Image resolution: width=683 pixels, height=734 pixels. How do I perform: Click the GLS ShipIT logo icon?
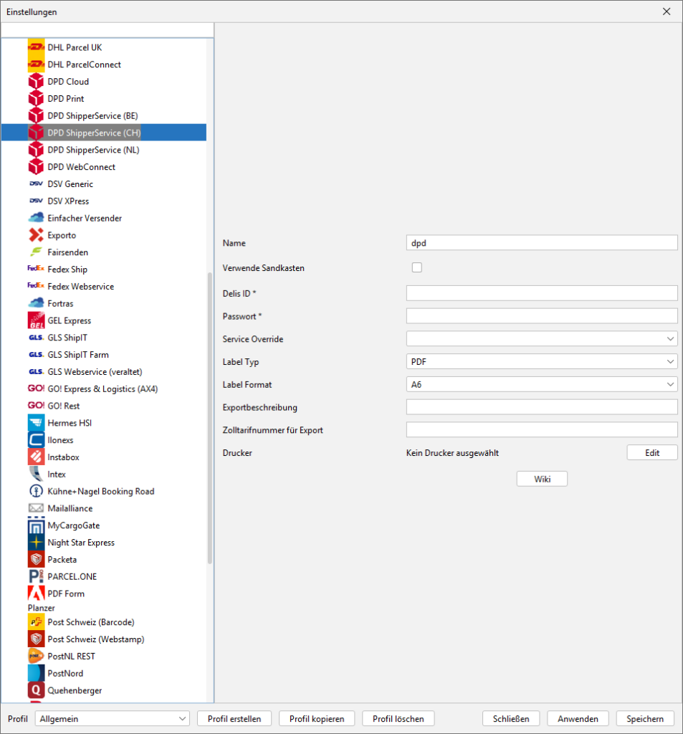(36, 338)
